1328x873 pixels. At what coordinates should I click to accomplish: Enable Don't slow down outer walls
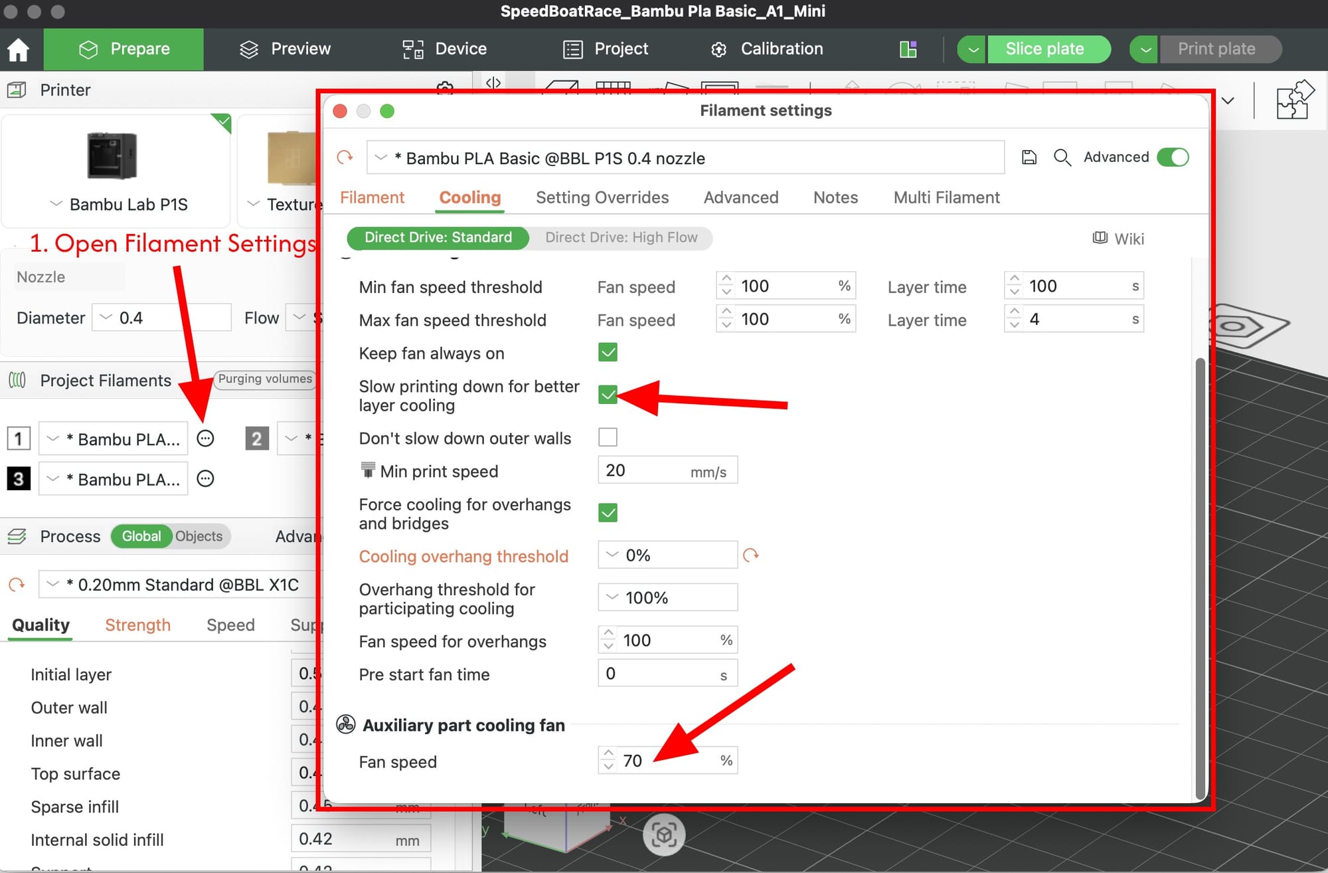point(608,437)
